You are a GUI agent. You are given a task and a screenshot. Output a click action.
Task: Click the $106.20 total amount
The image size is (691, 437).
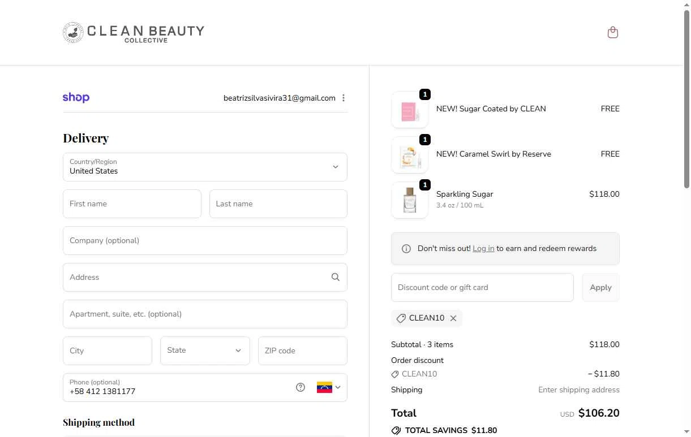click(x=599, y=413)
